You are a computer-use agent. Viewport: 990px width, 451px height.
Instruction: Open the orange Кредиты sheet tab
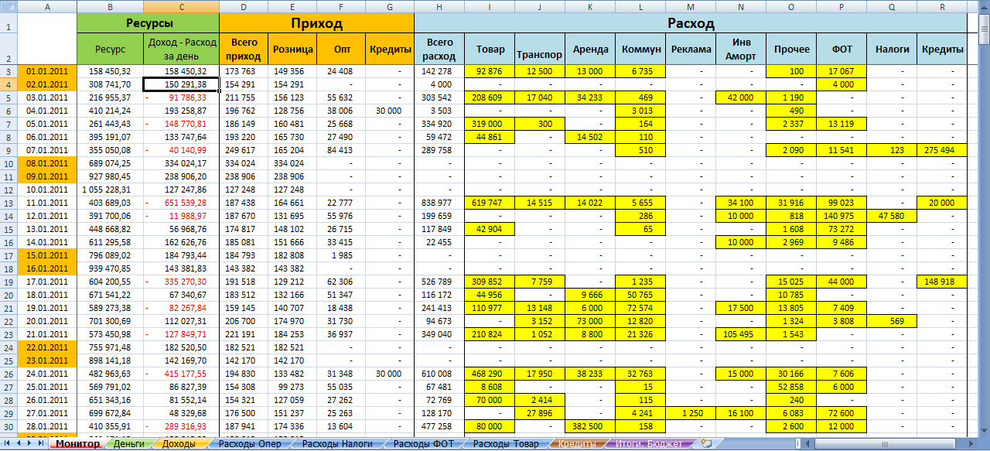pyautogui.click(x=577, y=444)
